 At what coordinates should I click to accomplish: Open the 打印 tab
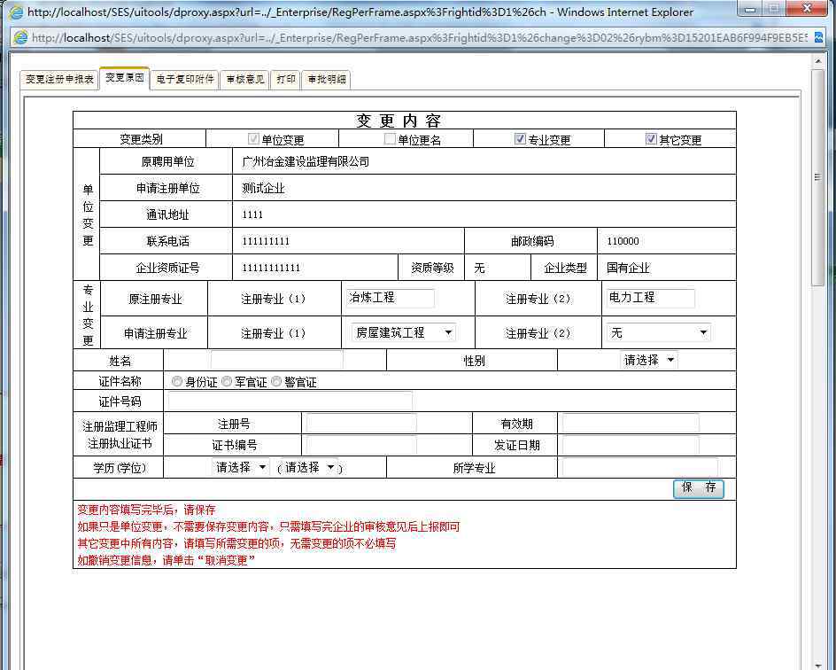click(286, 79)
